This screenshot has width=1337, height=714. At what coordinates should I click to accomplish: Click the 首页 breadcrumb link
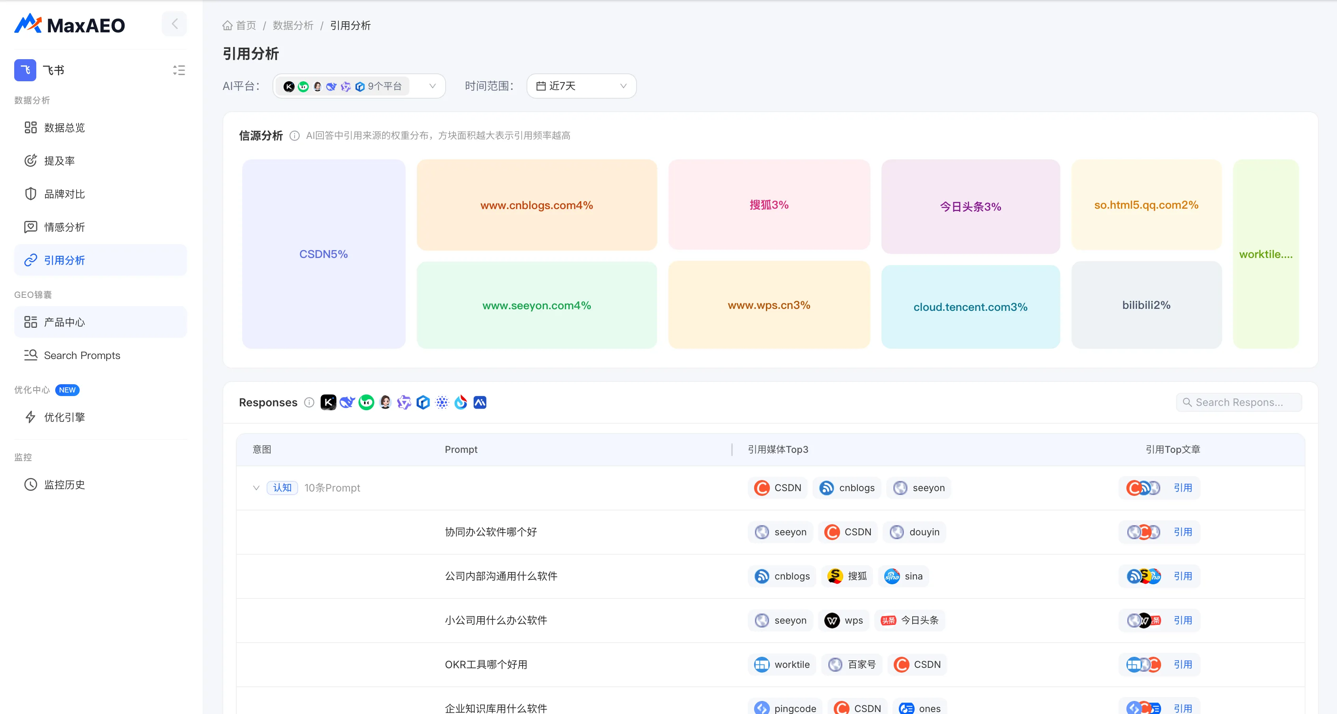245,26
